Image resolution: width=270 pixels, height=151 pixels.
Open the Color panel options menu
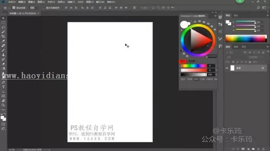tap(267, 15)
